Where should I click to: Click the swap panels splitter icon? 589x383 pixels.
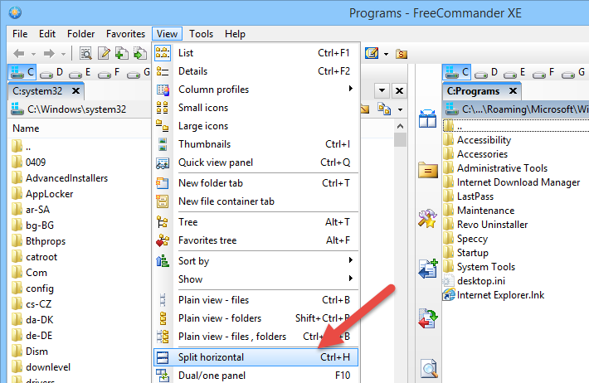pos(428,119)
